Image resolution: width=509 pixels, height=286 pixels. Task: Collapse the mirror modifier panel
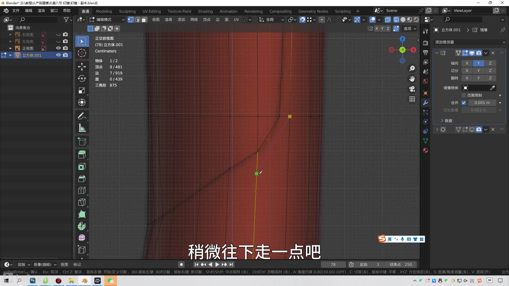click(x=437, y=53)
